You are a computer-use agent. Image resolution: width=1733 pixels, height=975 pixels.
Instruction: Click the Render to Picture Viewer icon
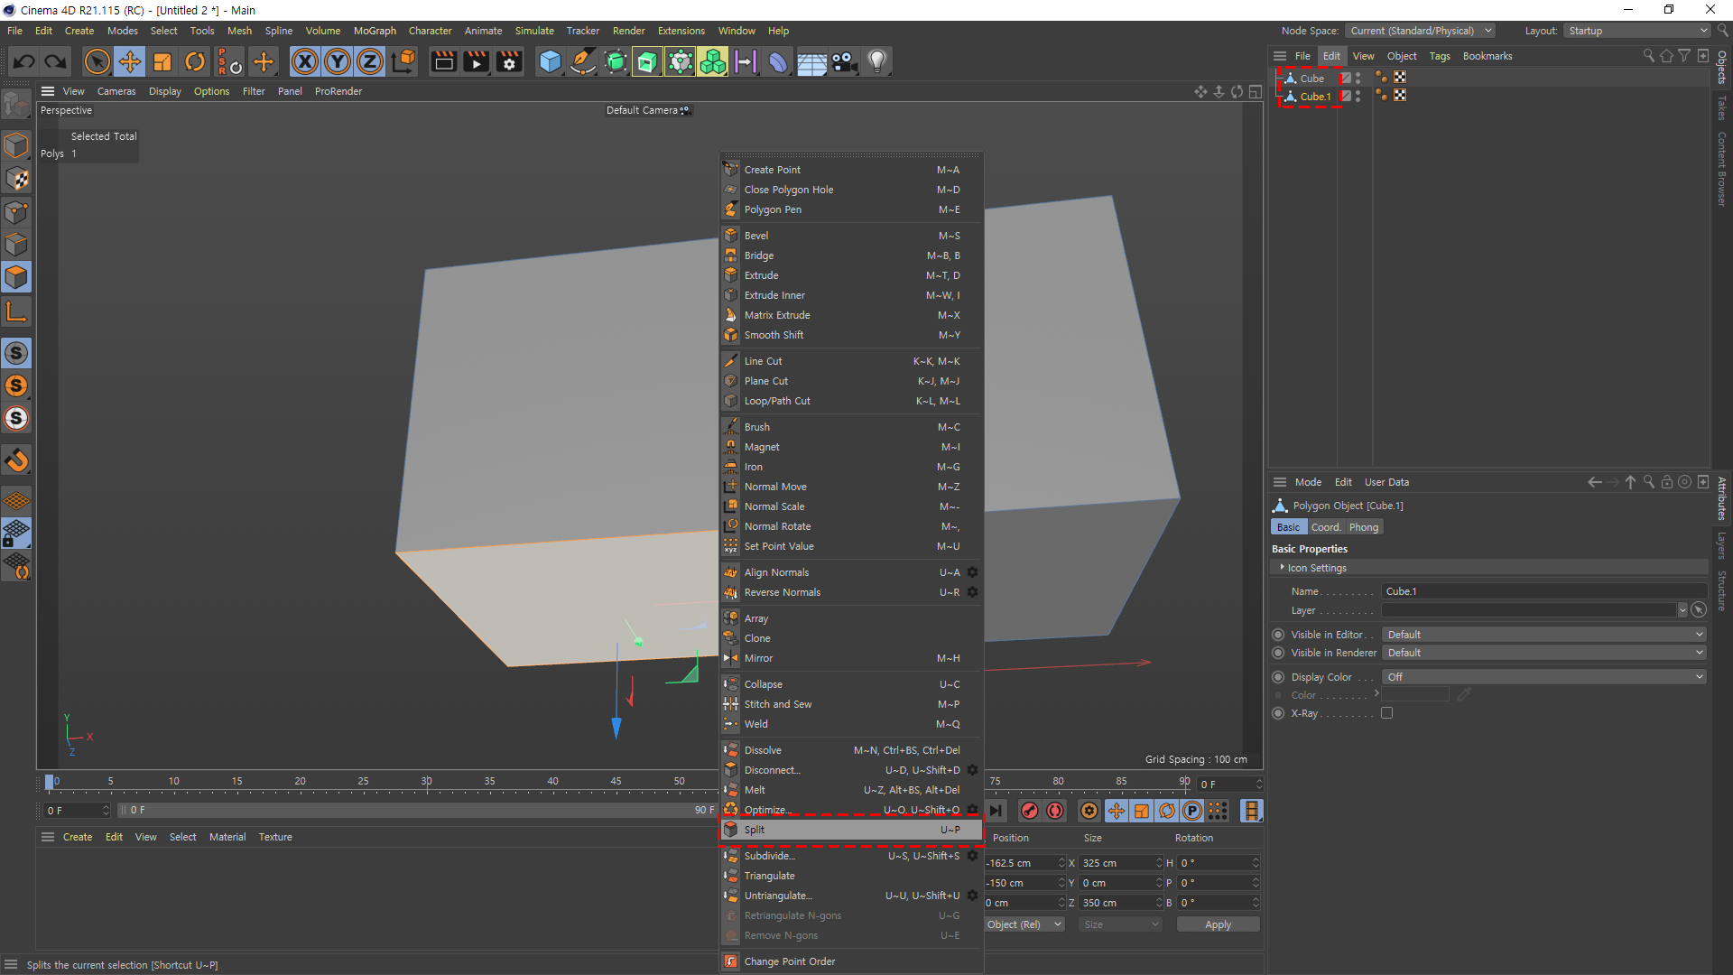[x=476, y=61]
